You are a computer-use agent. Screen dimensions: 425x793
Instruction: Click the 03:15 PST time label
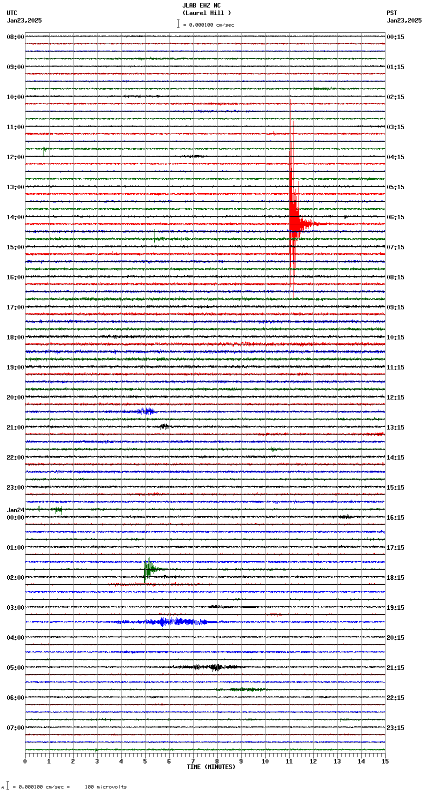pyautogui.click(x=395, y=127)
